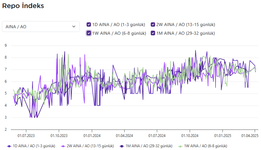Untick the 1M AINA / AO (29-32 günlük) checkbox
This screenshot has height=150, width=261.
pyautogui.click(x=153, y=33)
